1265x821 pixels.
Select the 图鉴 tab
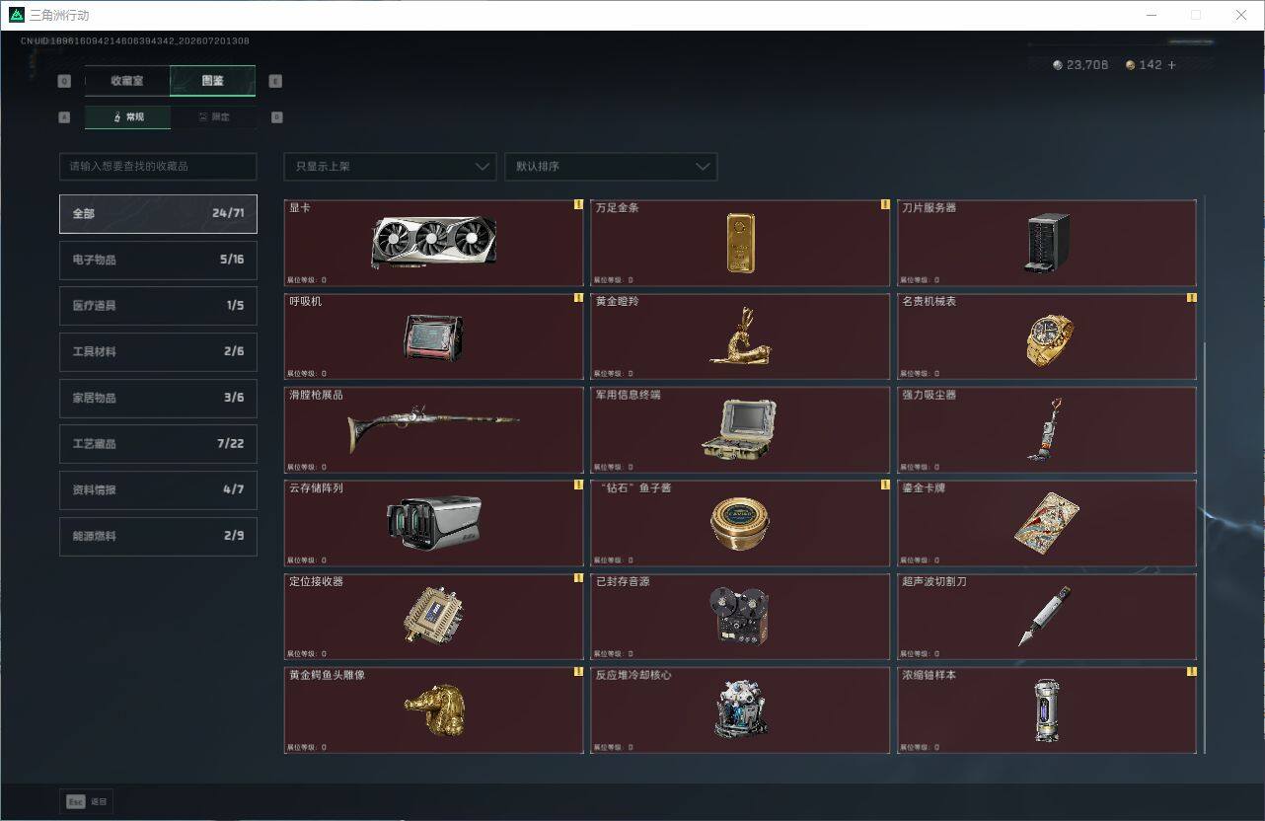213,81
